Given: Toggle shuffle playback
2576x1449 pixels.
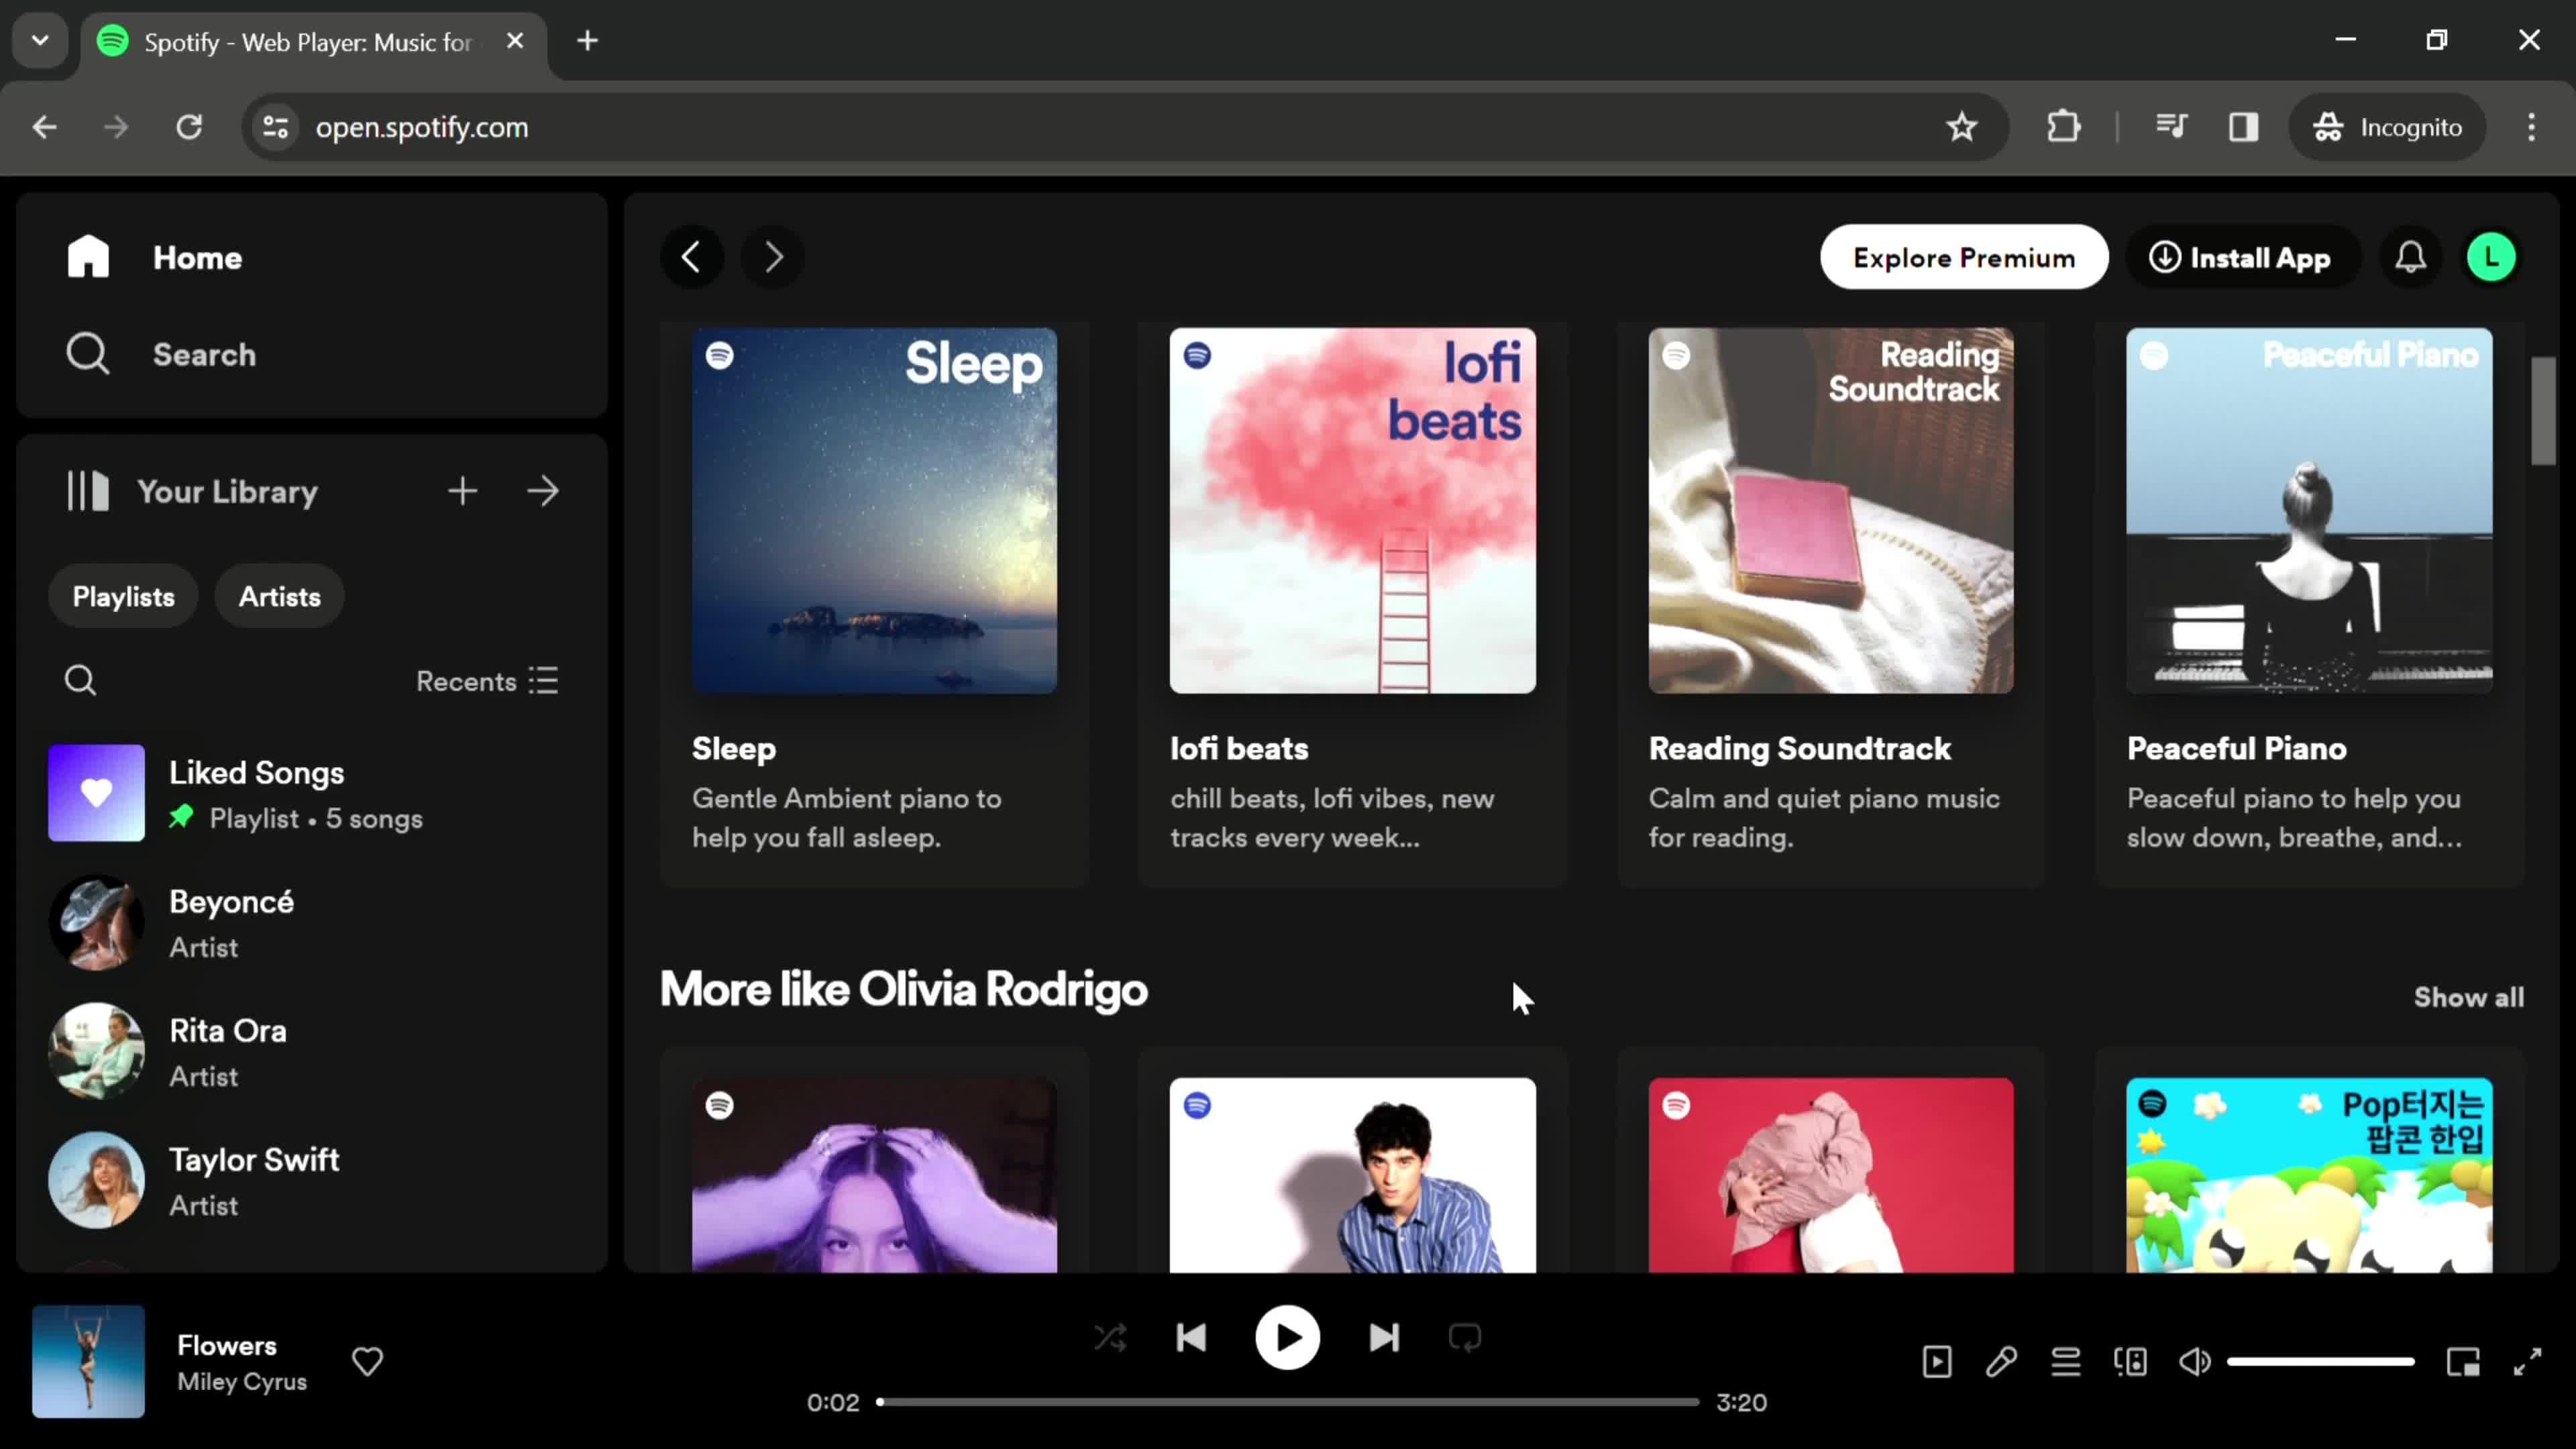Looking at the screenshot, I should (1110, 1338).
